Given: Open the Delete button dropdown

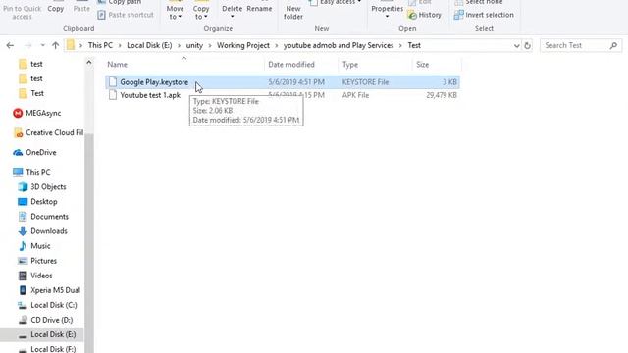Looking at the screenshot, I should [233, 17].
